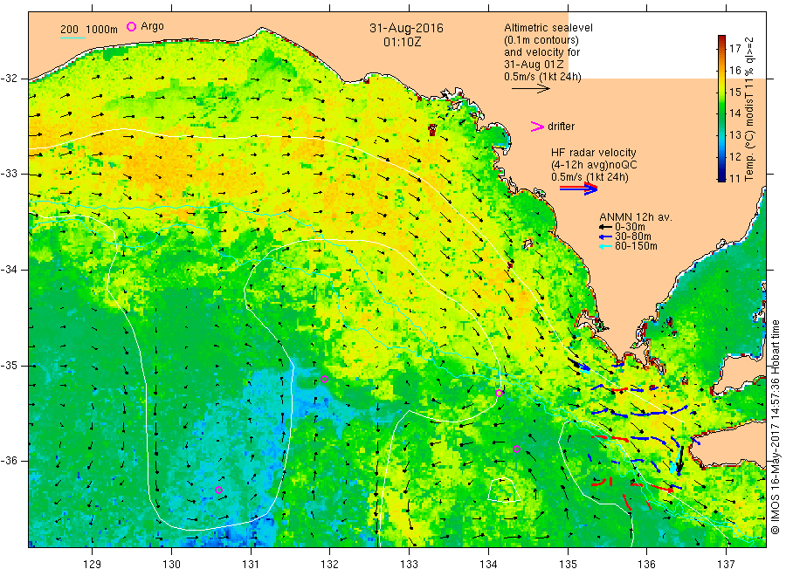Click the '30-80m' depth label

(633, 237)
